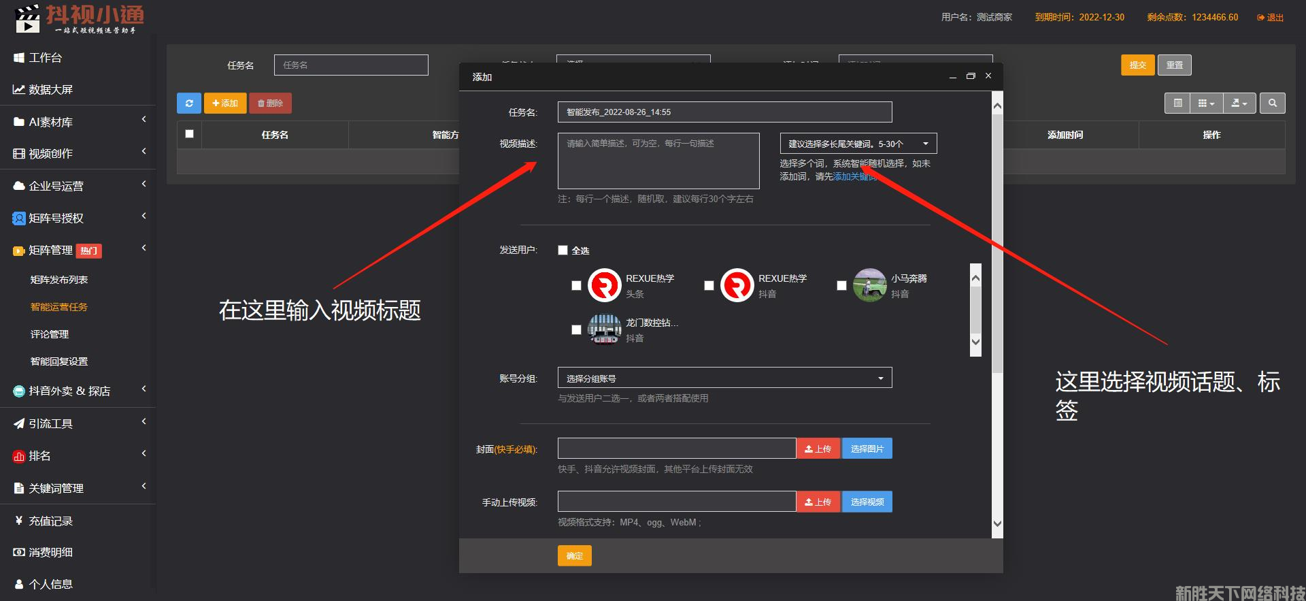Select the REXUE热学 头条 account checkbox

click(576, 285)
